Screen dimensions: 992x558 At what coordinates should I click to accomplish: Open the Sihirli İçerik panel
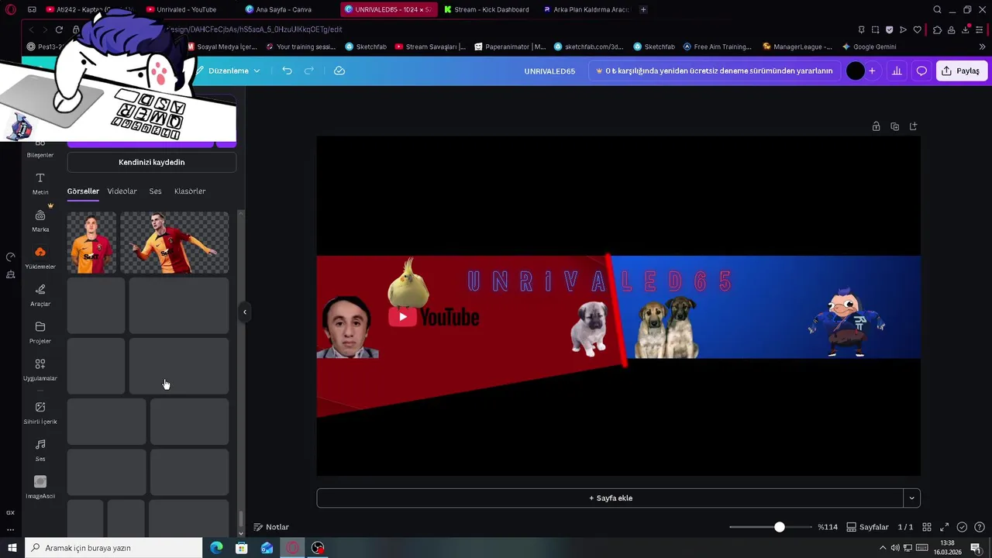pyautogui.click(x=40, y=412)
